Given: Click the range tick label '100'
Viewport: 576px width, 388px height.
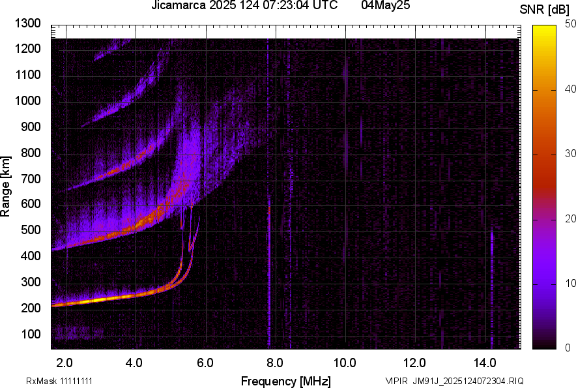Looking at the screenshot, I should [31, 334].
